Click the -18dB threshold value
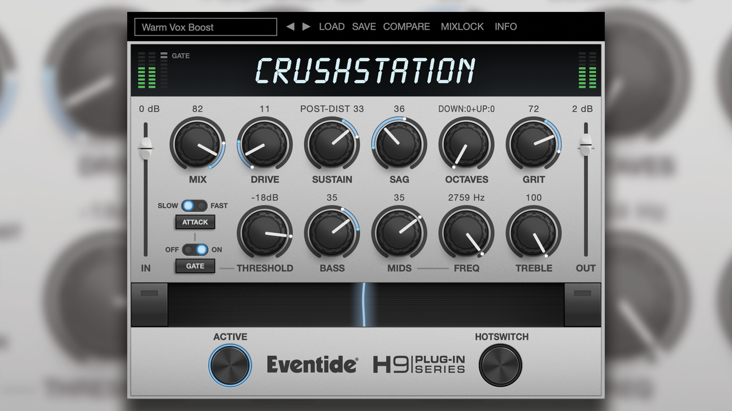Viewport: 732px width, 411px height. (x=265, y=198)
